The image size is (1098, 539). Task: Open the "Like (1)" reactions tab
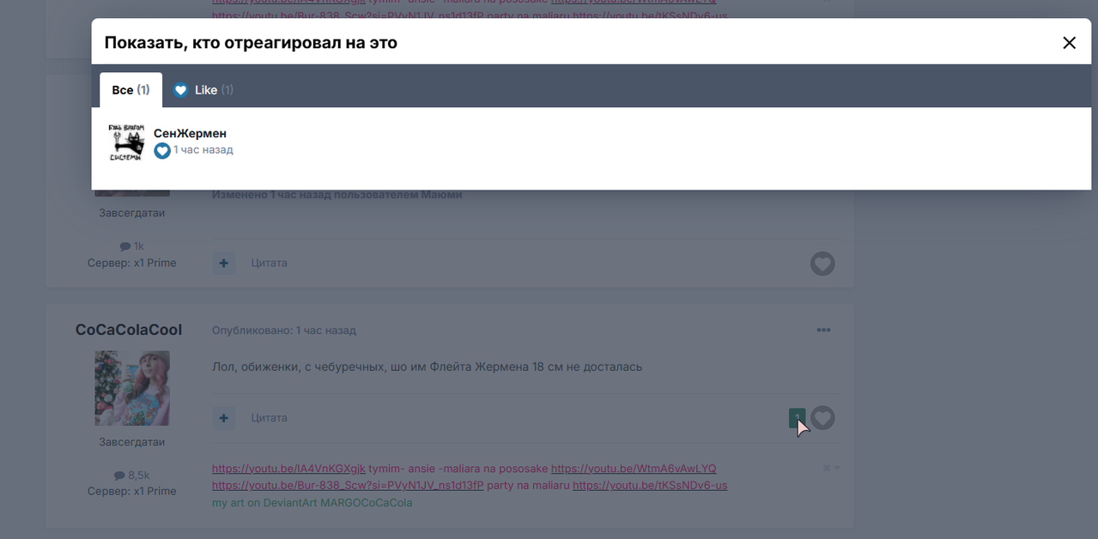(203, 90)
